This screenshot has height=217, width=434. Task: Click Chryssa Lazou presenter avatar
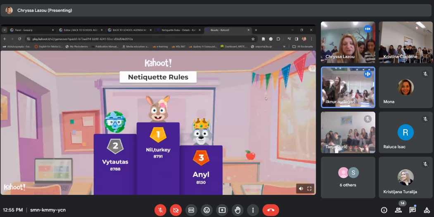(x=9, y=10)
